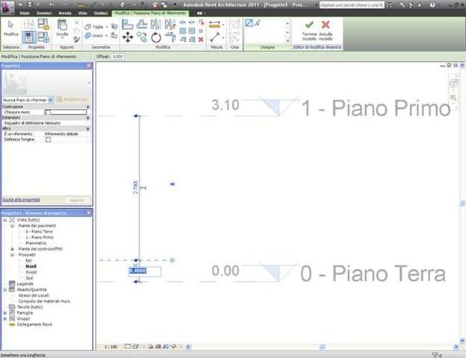
Task: Toggle the Chiusura muro checkbox
Action: (x=49, y=112)
